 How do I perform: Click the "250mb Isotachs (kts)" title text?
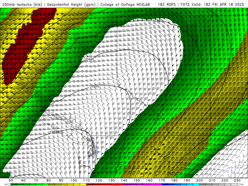click(x=22, y=4)
